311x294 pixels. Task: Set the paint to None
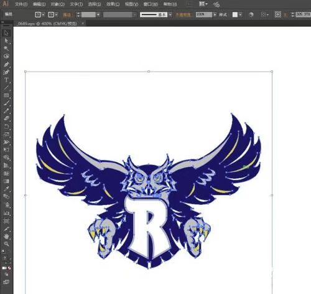click(9, 268)
